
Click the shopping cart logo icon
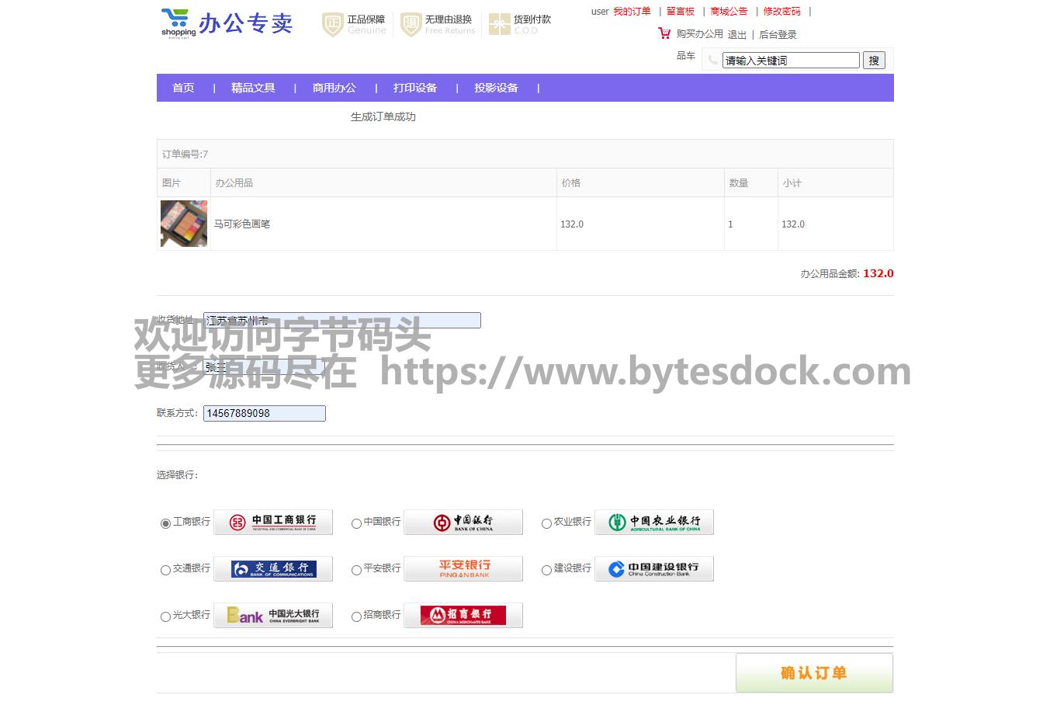click(178, 23)
